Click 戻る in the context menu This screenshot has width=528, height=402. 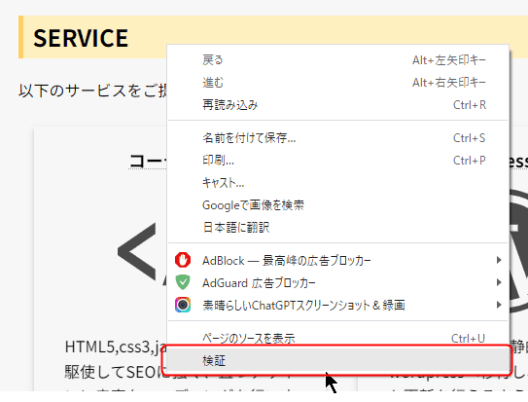(x=338, y=60)
